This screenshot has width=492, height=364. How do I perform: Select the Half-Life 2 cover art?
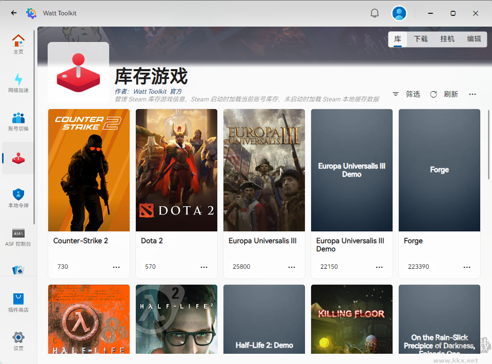[176, 319]
